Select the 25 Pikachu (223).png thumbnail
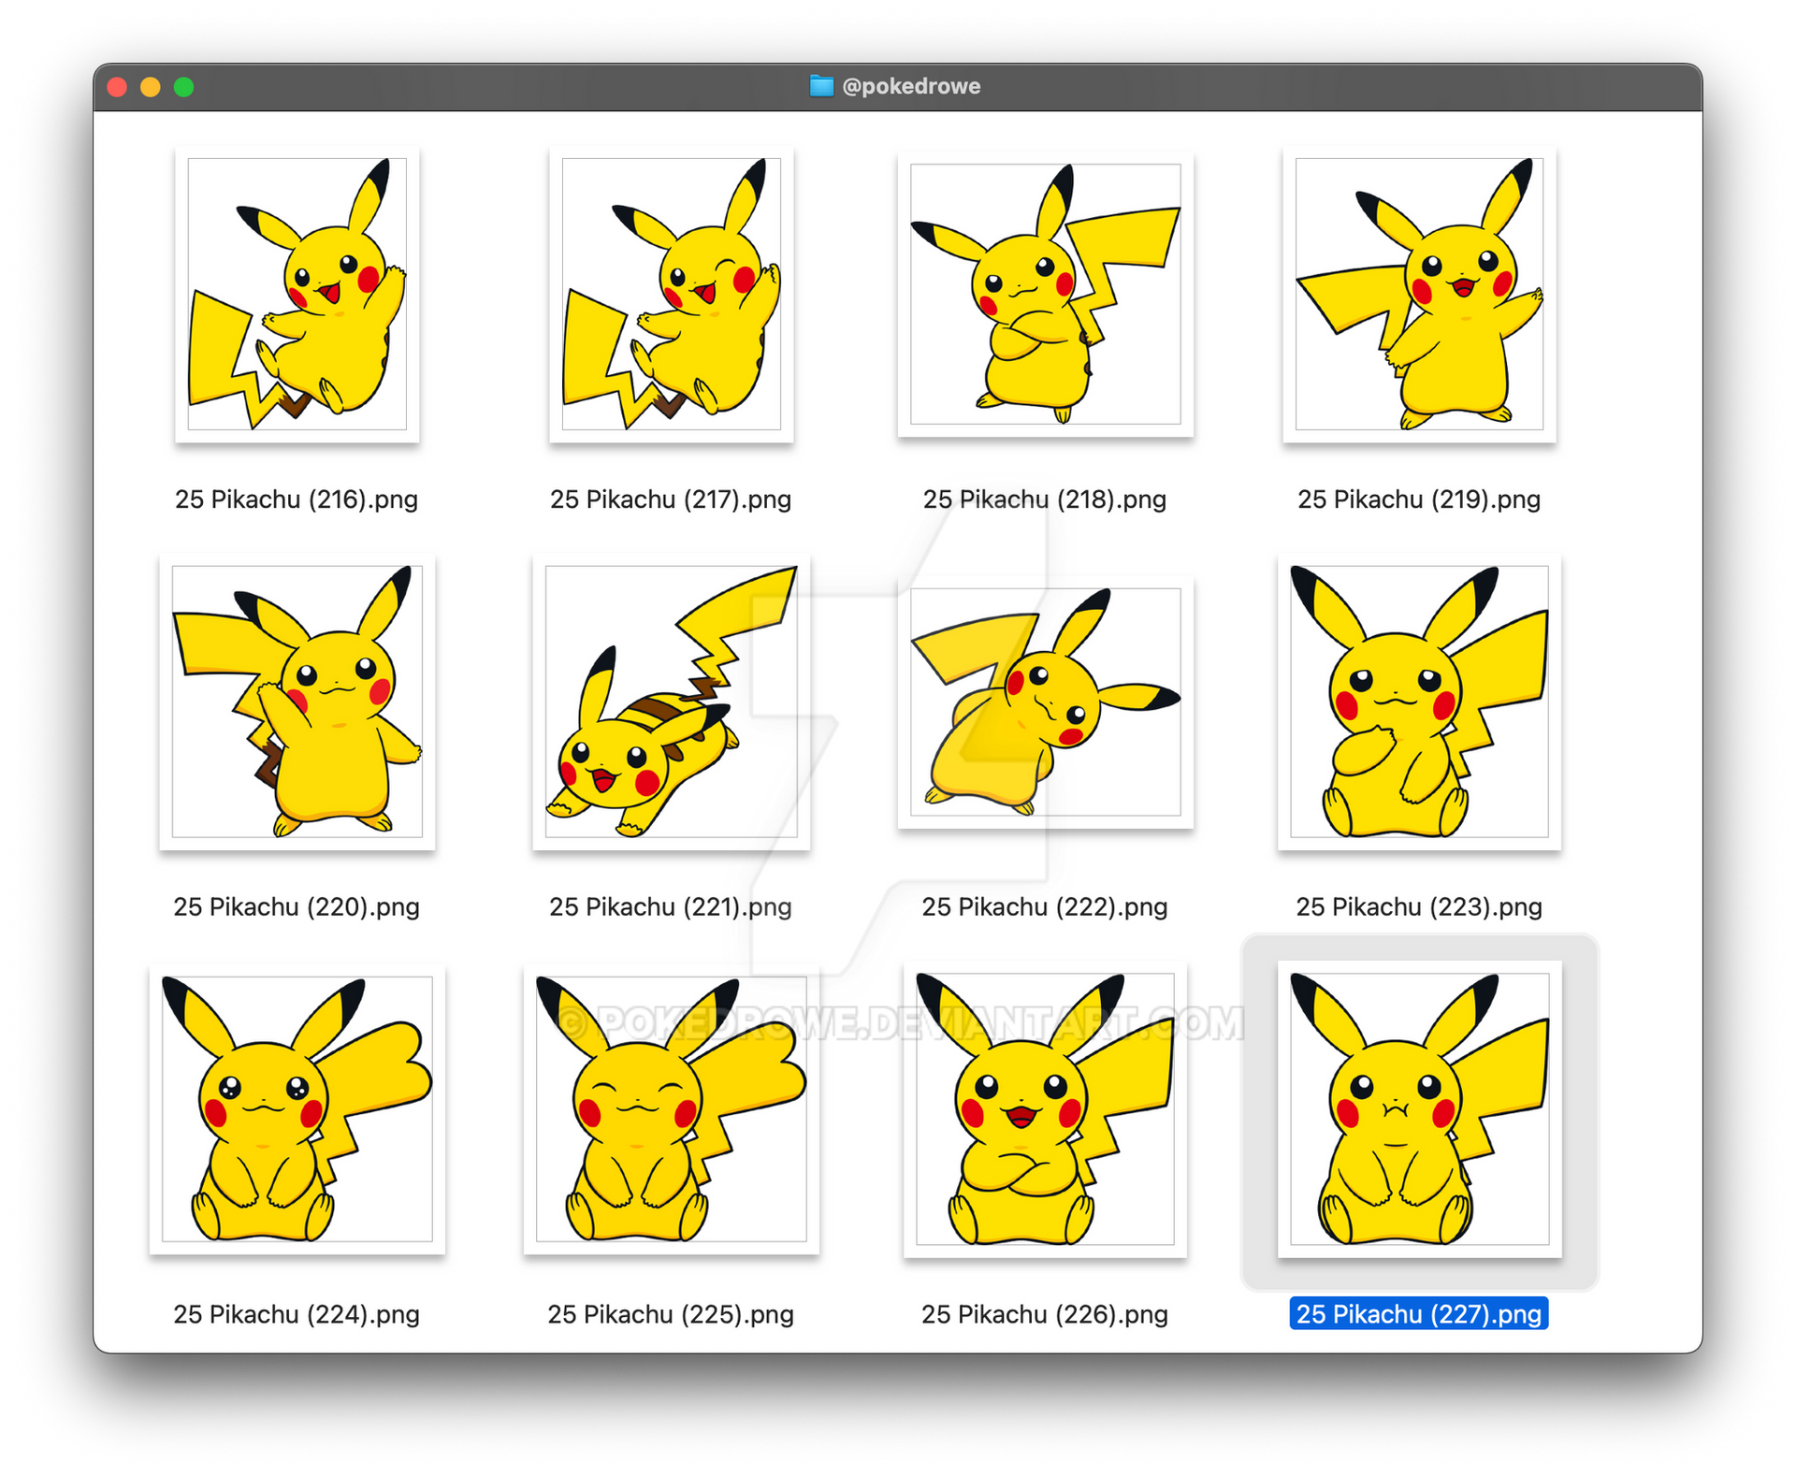 pyautogui.click(x=1419, y=702)
